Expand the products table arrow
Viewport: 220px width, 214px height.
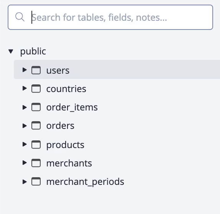tap(25, 144)
